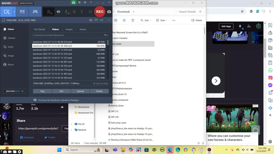Toggle webcam overlay in Bandicam toolbar
The height and width of the screenshot is (154, 274).
(49, 12)
